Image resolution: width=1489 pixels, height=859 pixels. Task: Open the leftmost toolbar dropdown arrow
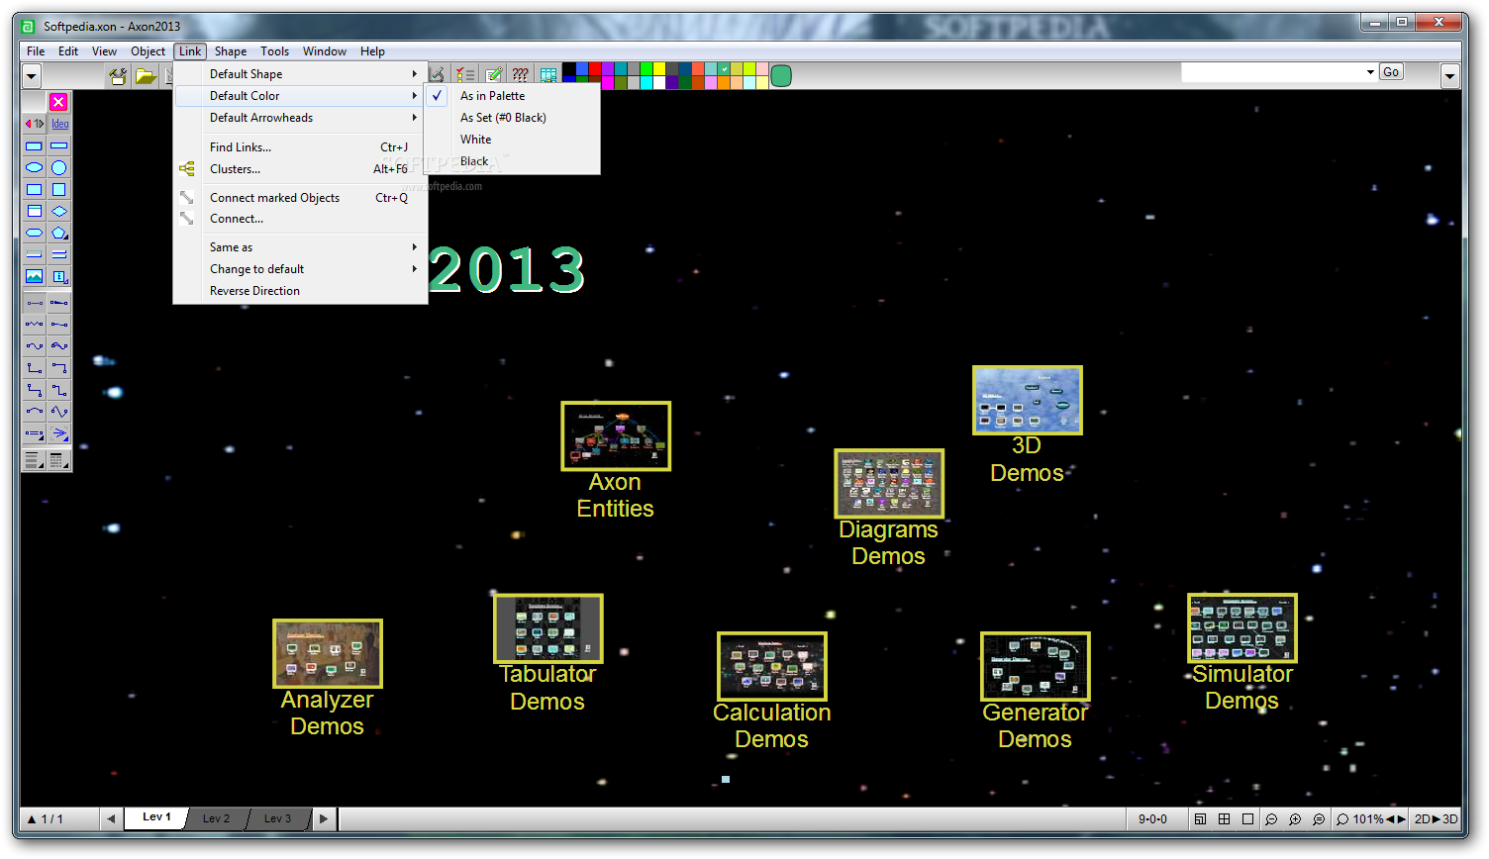pos(32,75)
